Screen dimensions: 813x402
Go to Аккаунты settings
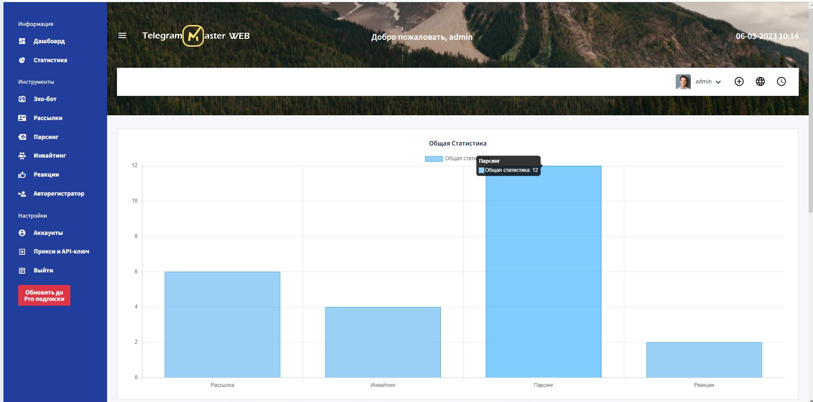(48, 233)
